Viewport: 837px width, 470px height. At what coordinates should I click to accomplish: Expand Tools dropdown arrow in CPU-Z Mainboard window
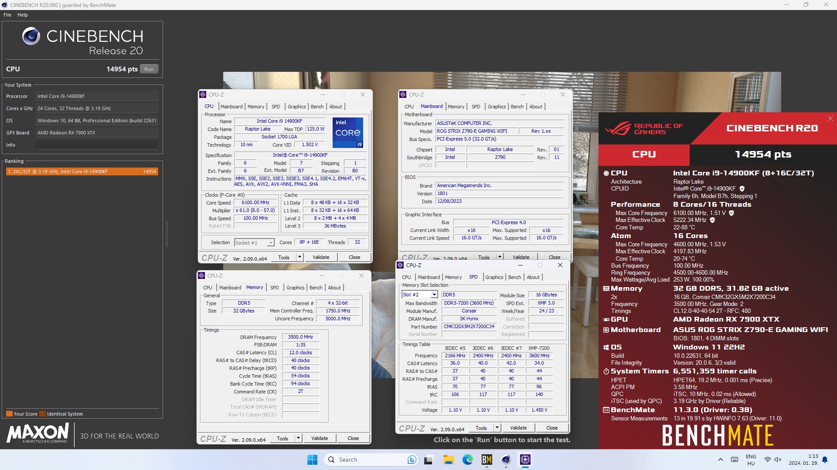tap(500, 257)
